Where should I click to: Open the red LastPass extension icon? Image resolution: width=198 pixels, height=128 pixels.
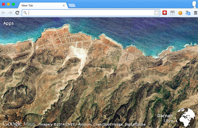click(x=165, y=13)
